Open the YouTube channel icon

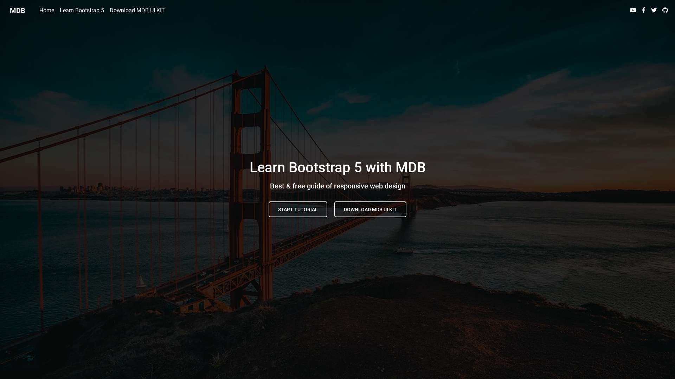point(633,11)
